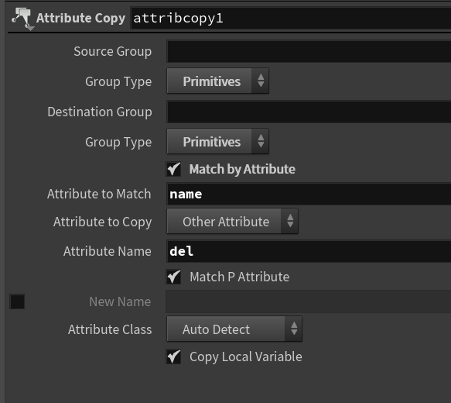Open the Attribute Class Auto Detect menu
451x403 pixels.
tap(234, 329)
